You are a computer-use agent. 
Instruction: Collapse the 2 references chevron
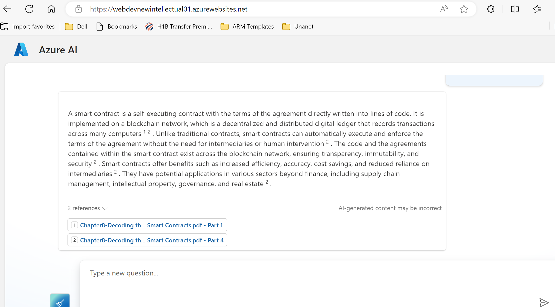pos(105,208)
